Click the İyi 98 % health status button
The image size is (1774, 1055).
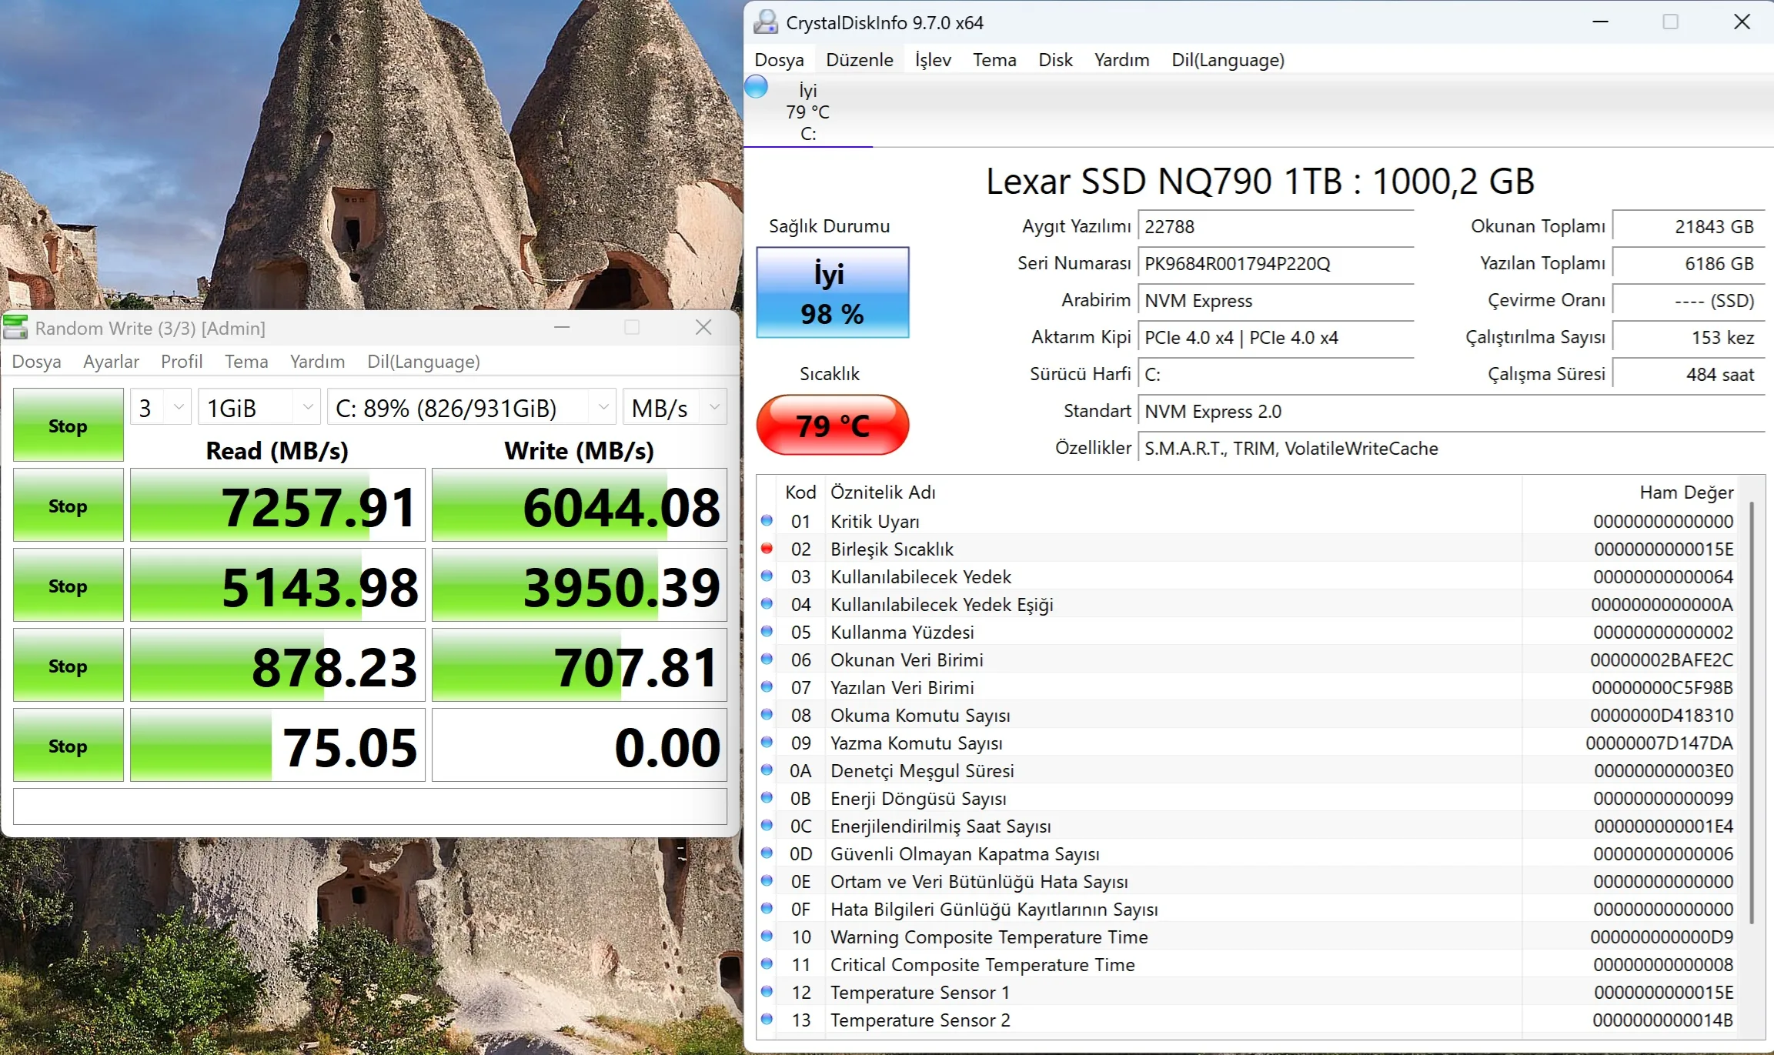(x=833, y=292)
